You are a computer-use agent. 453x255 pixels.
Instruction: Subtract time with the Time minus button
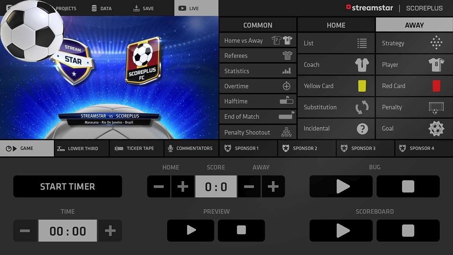(25, 230)
